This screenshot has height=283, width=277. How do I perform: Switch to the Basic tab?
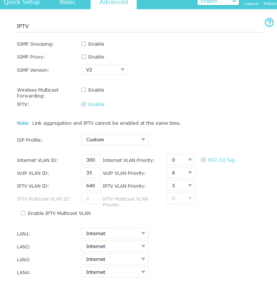coord(68,3)
